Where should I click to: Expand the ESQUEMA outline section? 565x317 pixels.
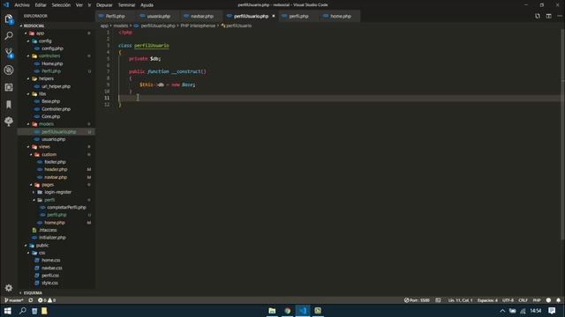tap(33, 293)
